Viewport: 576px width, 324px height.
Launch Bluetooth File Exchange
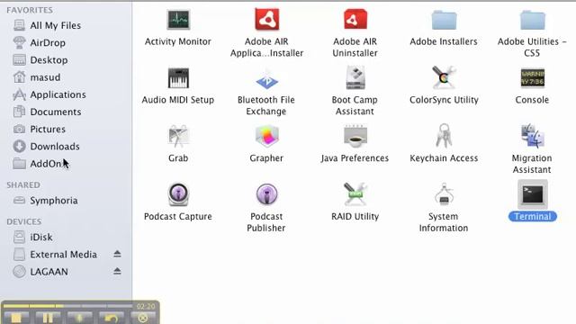(266, 78)
